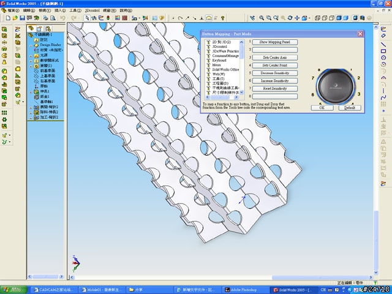Open the 說明 menu
The image size is (392, 294).
click(126, 10)
